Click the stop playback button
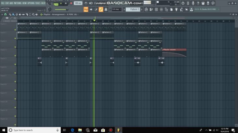 (66, 3)
